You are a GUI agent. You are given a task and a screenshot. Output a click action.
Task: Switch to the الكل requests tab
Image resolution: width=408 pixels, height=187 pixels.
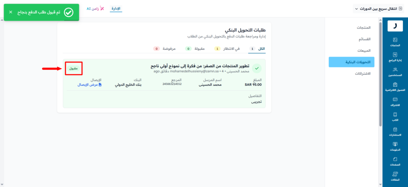[x=257, y=49]
